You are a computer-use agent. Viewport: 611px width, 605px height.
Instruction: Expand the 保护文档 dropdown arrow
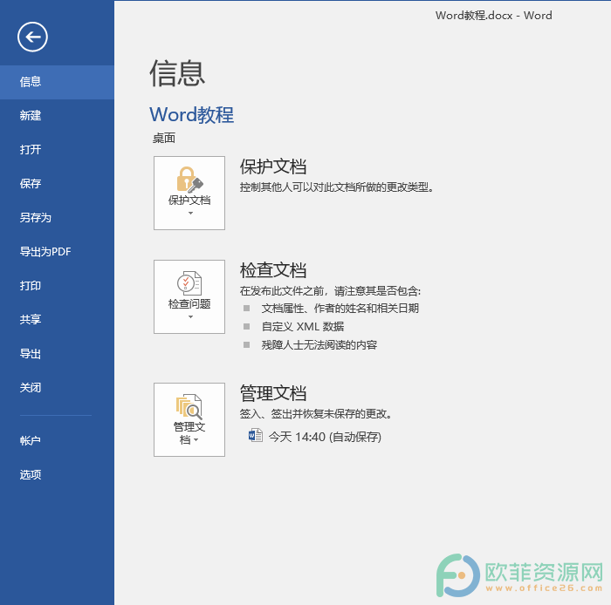[190, 214]
